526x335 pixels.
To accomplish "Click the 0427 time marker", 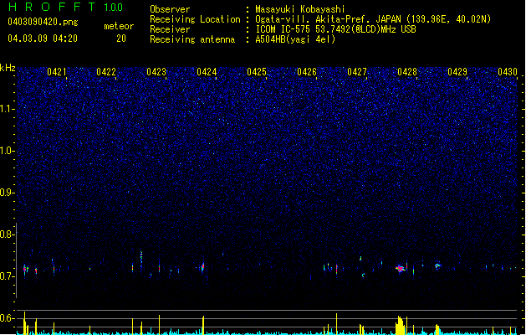I will 357,72.
